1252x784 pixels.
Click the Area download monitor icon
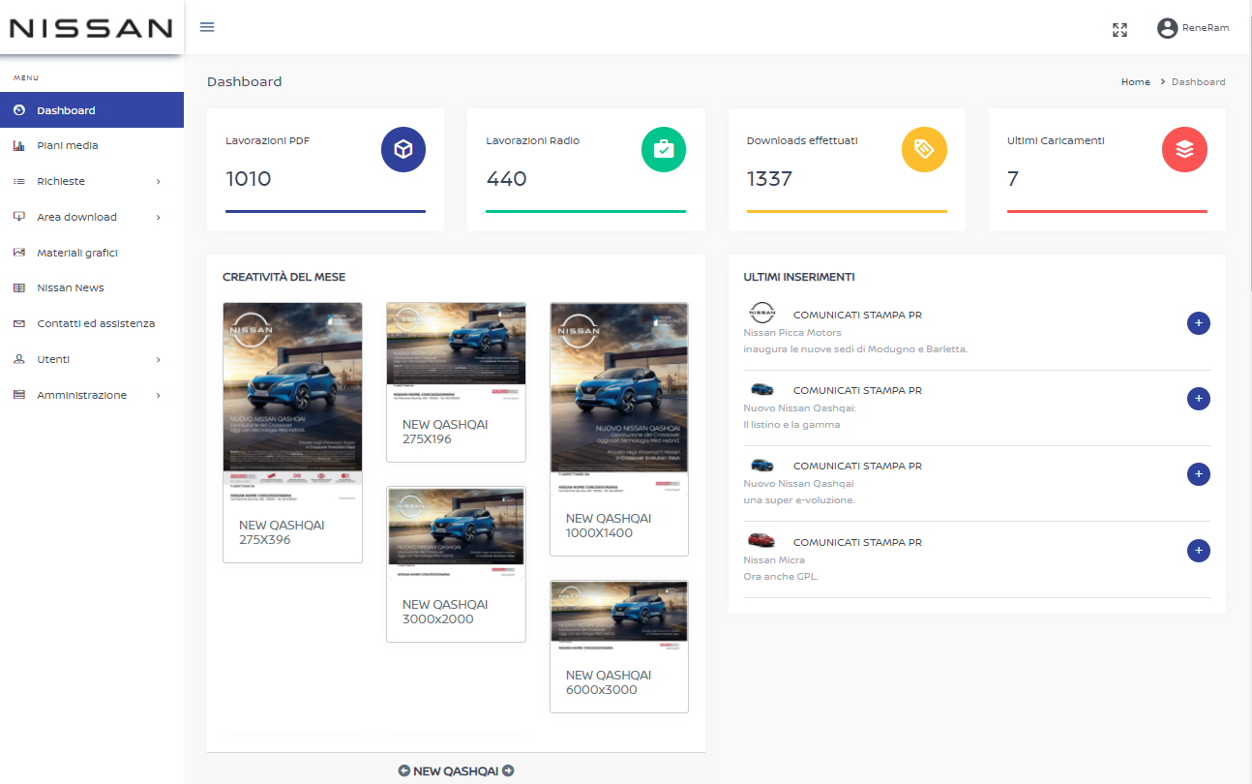point(19,217)
